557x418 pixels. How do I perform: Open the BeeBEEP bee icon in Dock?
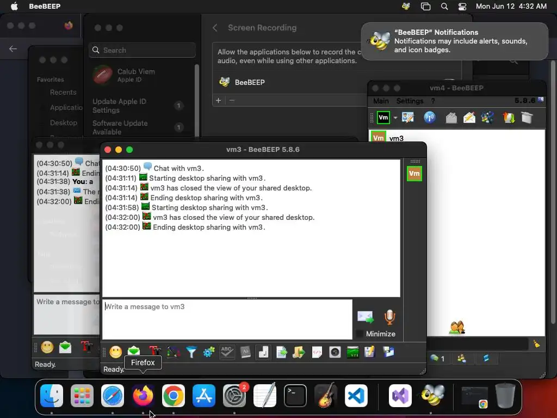pos(432,395)
